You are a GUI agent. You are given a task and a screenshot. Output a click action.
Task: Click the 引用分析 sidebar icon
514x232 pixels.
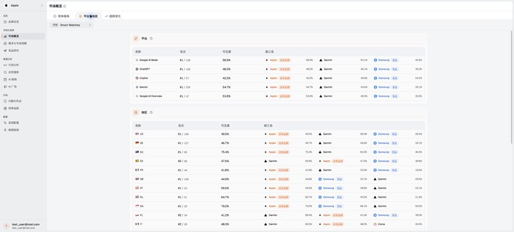click(5, 65)
